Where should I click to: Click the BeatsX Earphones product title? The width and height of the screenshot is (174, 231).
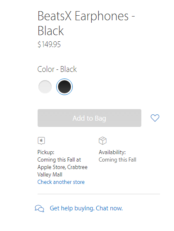86,23
